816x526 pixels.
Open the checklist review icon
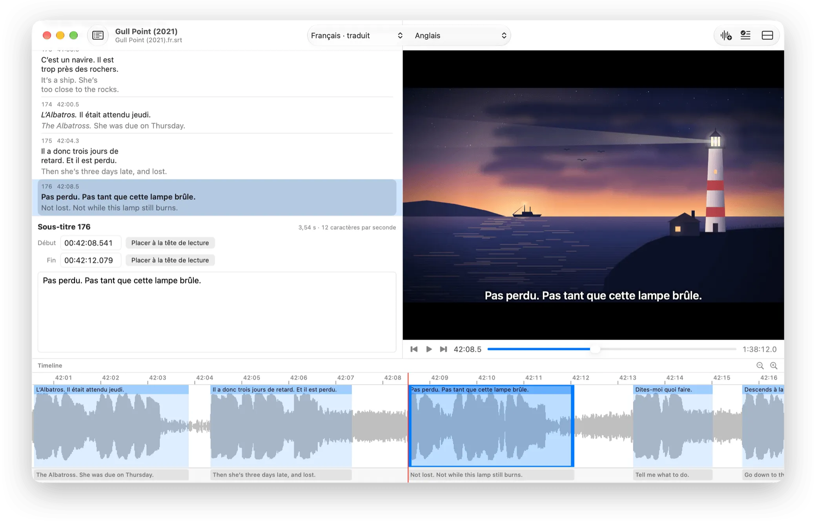(745, 35)
